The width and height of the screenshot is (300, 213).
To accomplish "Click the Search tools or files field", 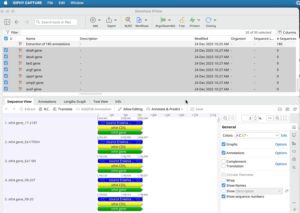I will click(56, 22).
